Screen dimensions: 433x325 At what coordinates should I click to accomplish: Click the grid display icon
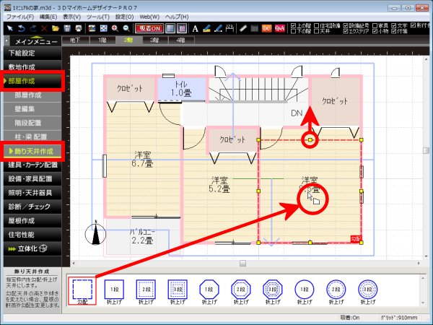tap(170, 28)
